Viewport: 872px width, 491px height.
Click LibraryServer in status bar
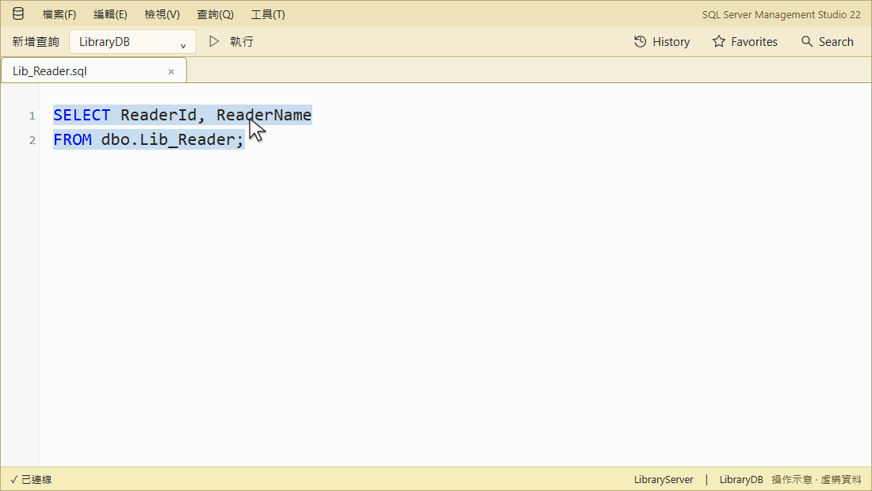click(x=664, y=479)
